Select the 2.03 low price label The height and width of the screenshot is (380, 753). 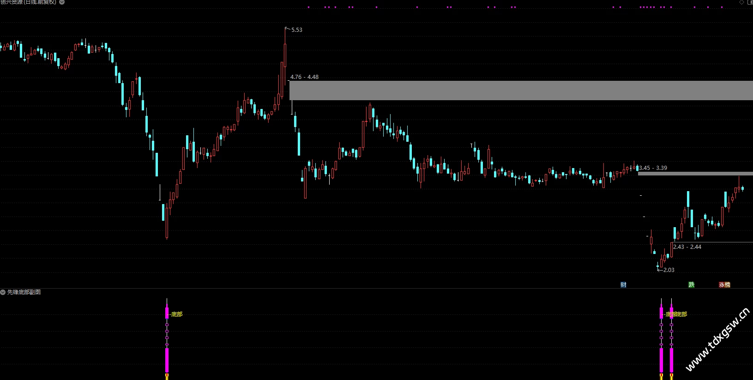point(669,270)
